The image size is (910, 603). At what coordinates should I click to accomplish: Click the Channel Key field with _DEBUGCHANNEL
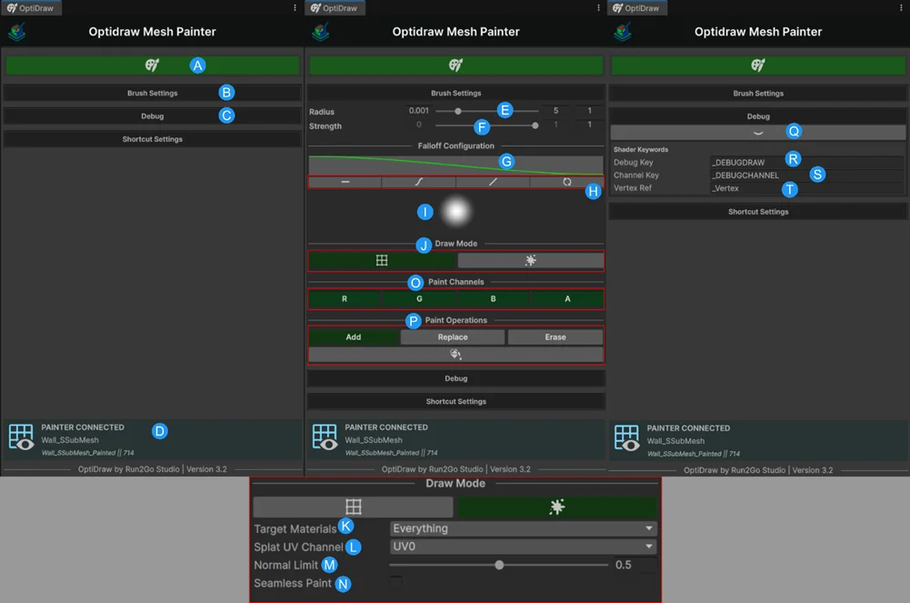click(806, 176)
